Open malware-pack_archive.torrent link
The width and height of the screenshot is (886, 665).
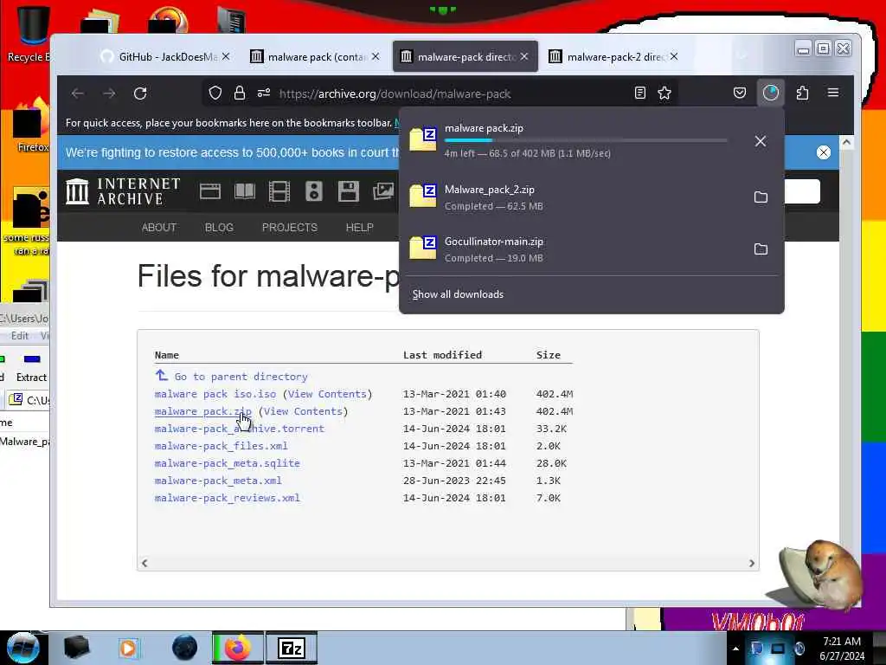(x=240, y=429)
